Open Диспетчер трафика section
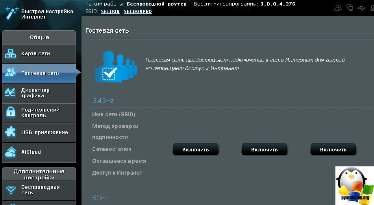 coord(39,93)
